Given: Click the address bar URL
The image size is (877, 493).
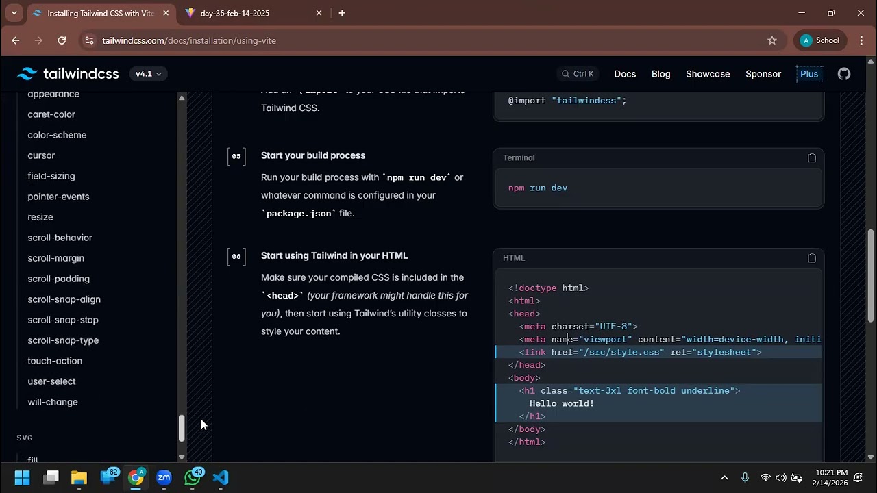Looking at the screenshot, I should 189,40.
